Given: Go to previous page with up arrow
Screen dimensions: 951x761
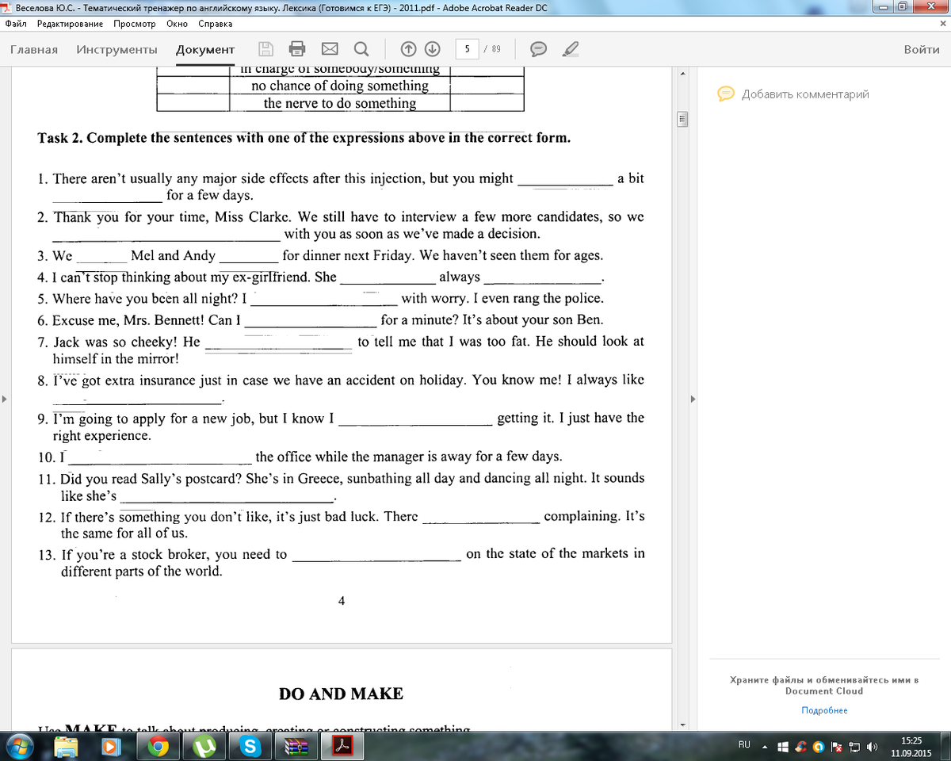Looking at the screenshot, I should point(408,49).
